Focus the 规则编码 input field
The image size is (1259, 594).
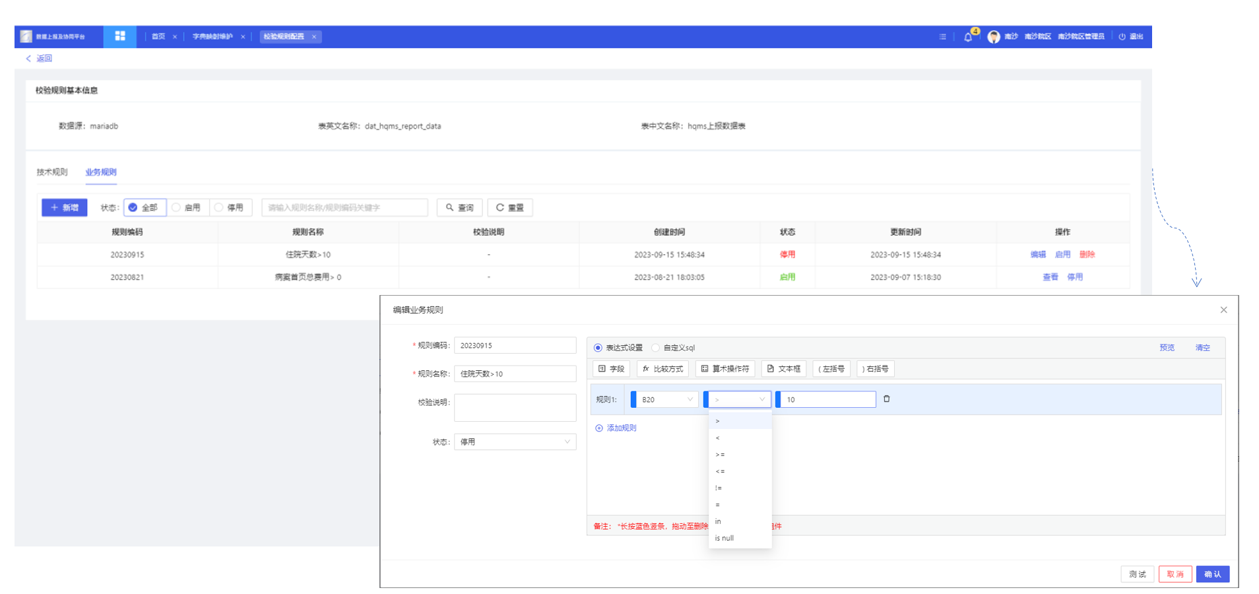pyautogui.click(x=515, y=346)
